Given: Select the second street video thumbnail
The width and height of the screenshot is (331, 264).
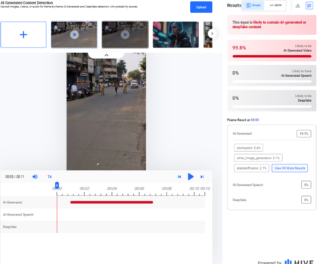Looking at the screenshot, I should click(125, 35).
